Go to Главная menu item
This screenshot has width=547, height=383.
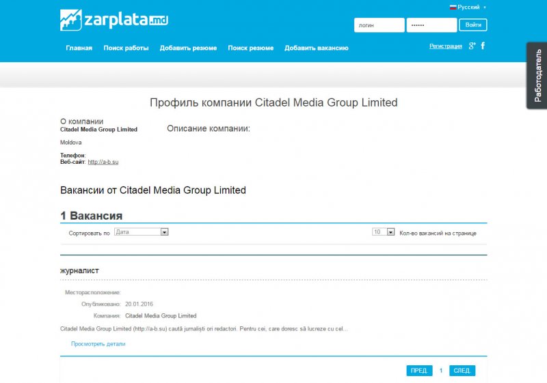(x=79, y=48)
